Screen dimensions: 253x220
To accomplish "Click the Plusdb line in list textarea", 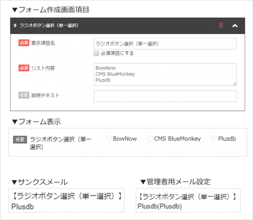I will tap(103, 80).
